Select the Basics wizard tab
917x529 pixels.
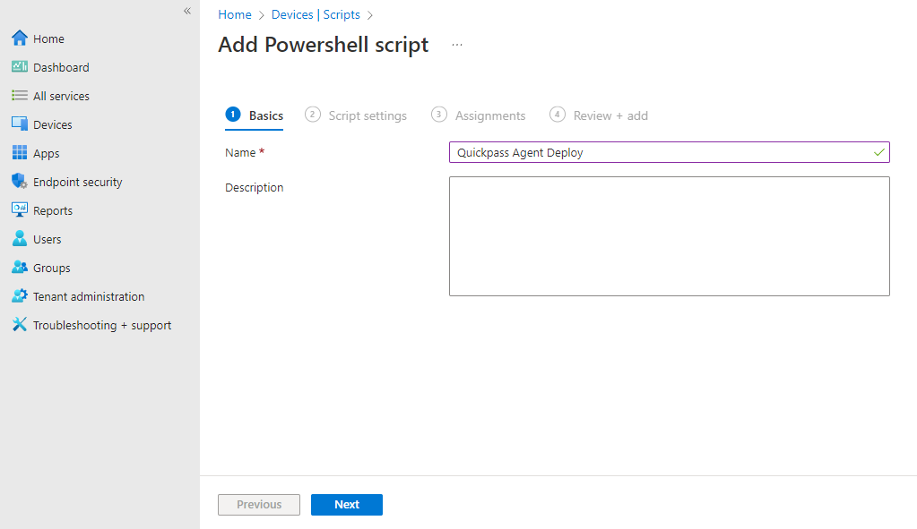tap(255, 115)
